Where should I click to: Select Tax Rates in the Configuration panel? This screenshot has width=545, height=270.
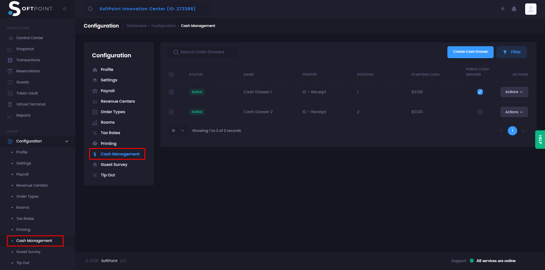110,133
